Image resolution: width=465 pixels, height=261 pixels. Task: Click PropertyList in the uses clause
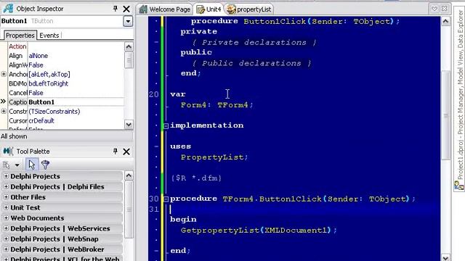tap(212, 157)
